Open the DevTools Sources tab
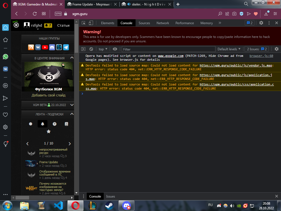This screenshot has height=211, width=281. click(x=144, y=23)
